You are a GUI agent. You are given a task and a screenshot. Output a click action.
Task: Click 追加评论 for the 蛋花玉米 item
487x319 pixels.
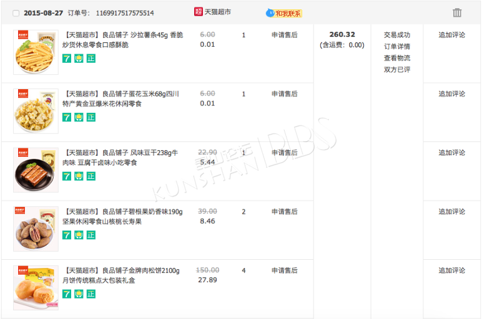(451, 93)
